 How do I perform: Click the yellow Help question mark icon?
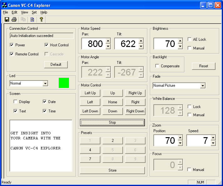point(41,19)
